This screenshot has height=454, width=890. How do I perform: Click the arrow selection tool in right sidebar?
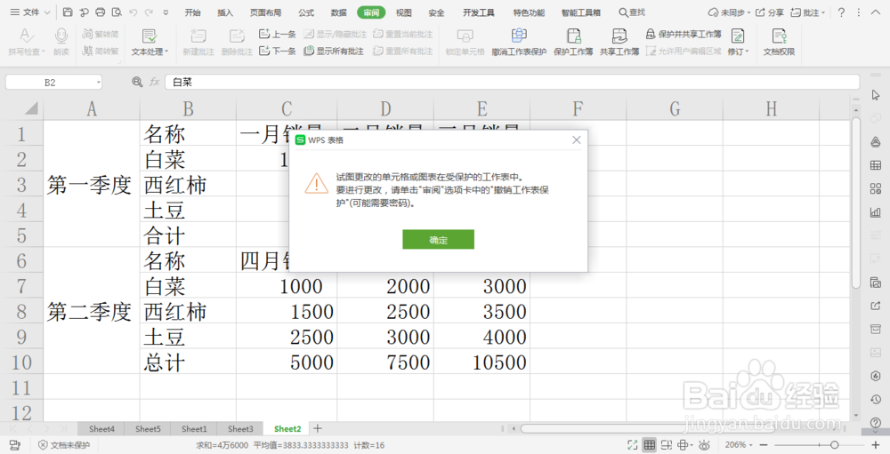(875, 95)
